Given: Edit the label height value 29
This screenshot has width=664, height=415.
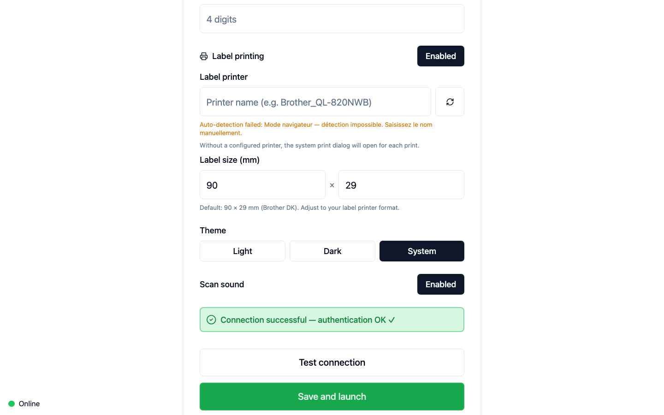Looking at the screenshot, I should coord(401,185).
